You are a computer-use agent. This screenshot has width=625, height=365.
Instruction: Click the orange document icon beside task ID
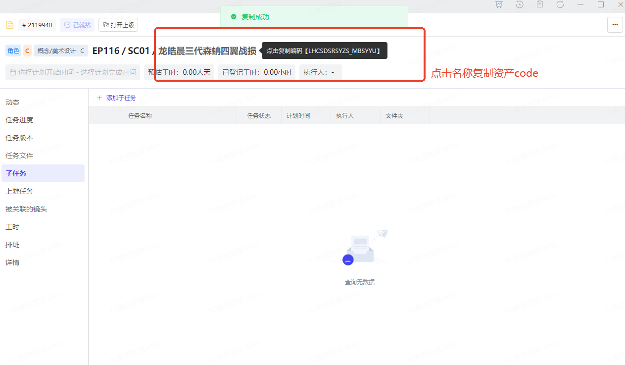9,25
